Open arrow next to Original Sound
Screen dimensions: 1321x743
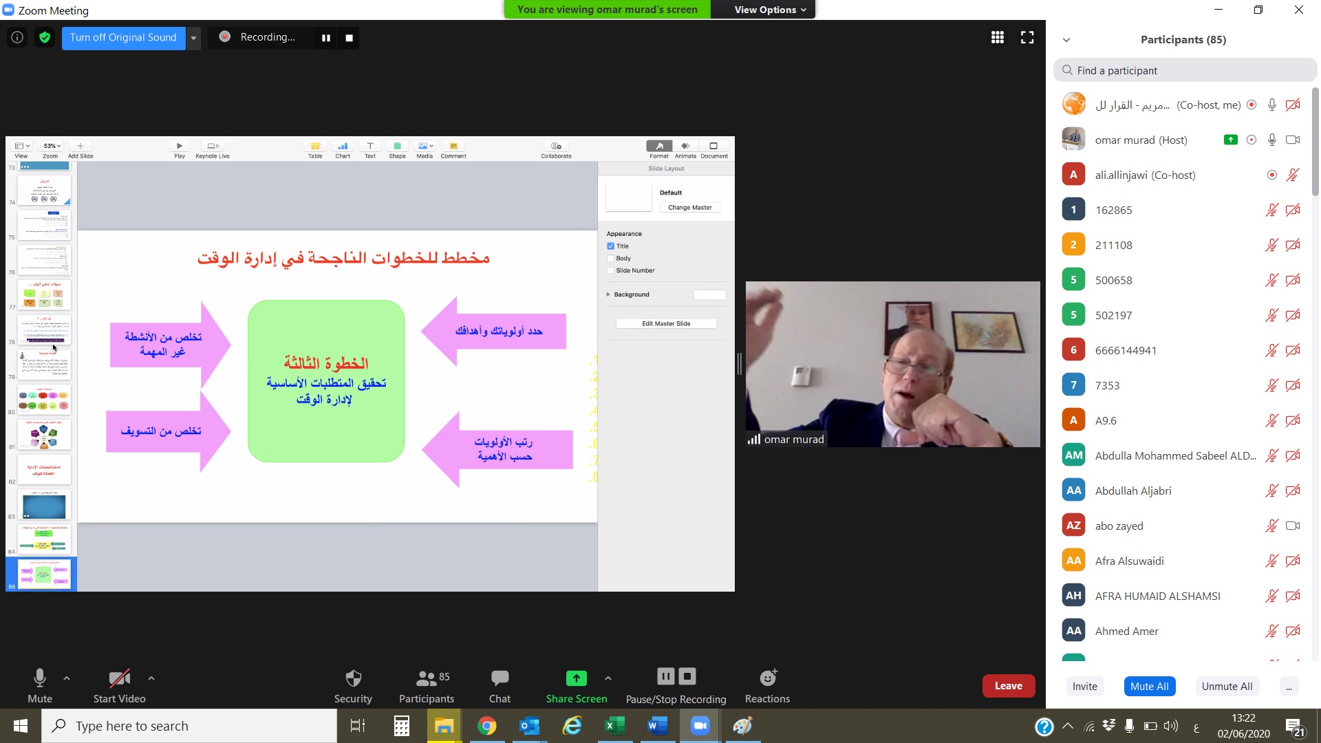pyautogui.click(x=194, y=38)
